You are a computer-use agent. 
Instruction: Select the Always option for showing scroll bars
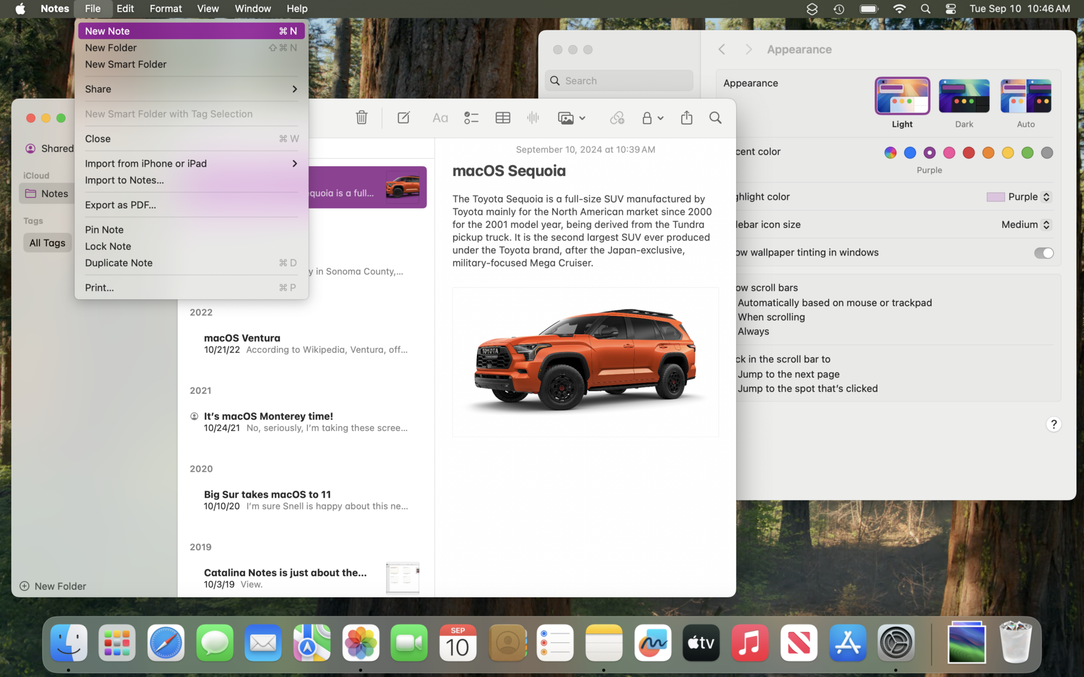pyautogui.click(x=752, y=331)
